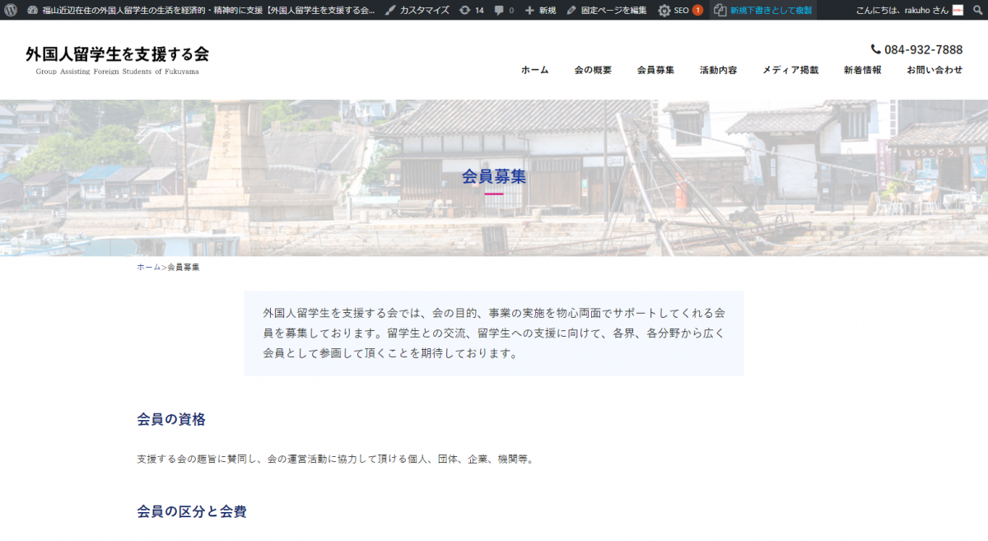Visit the メディア掲載 navigation page

790,70
